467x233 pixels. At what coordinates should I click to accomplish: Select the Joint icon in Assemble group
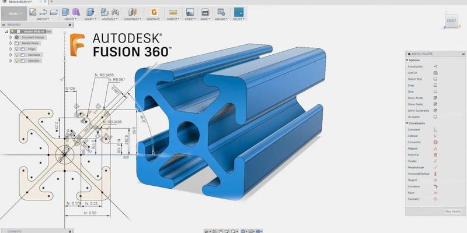pyautogui.click(x=115, y=12)
